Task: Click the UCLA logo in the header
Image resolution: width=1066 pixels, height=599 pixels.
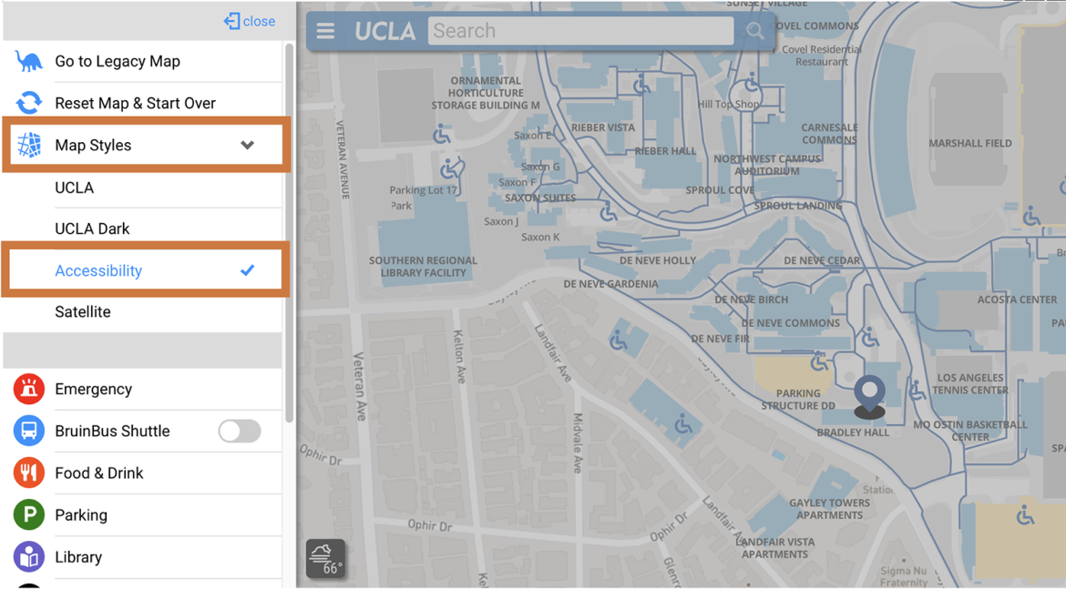Action: (x=384, y=31)
